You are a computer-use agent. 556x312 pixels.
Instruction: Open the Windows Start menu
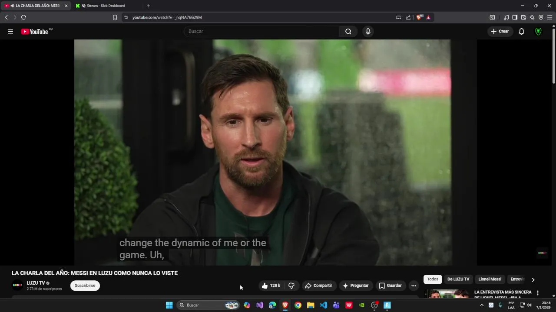point(169,305)
